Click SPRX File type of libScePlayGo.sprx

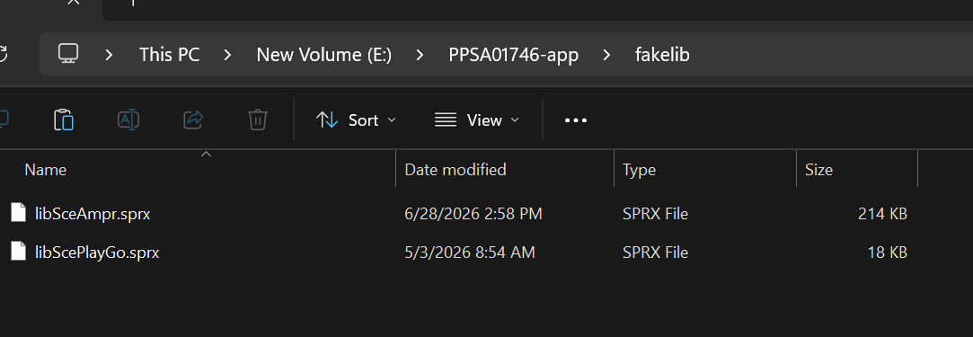point(655,253)
